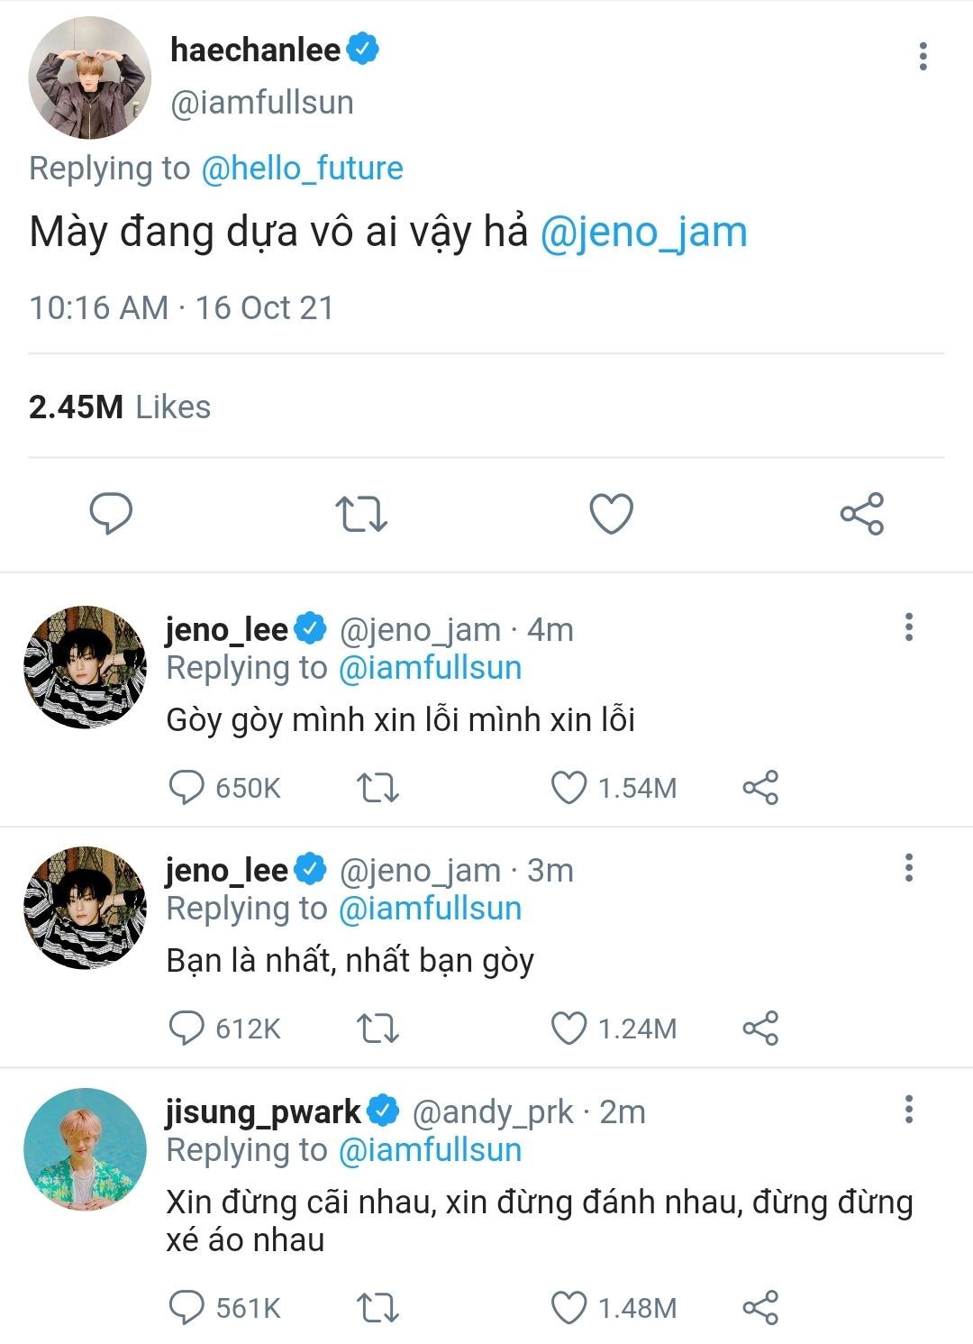Share haechanlee's main tweet
Screen dimensions: 973x1344
point(861,514)
